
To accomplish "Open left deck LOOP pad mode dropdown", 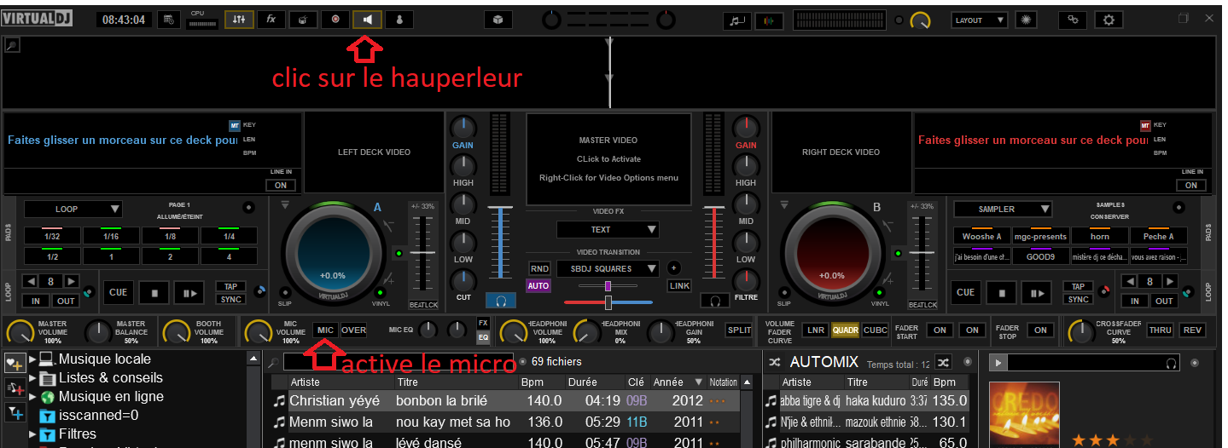I will click(x=73, y=209).
